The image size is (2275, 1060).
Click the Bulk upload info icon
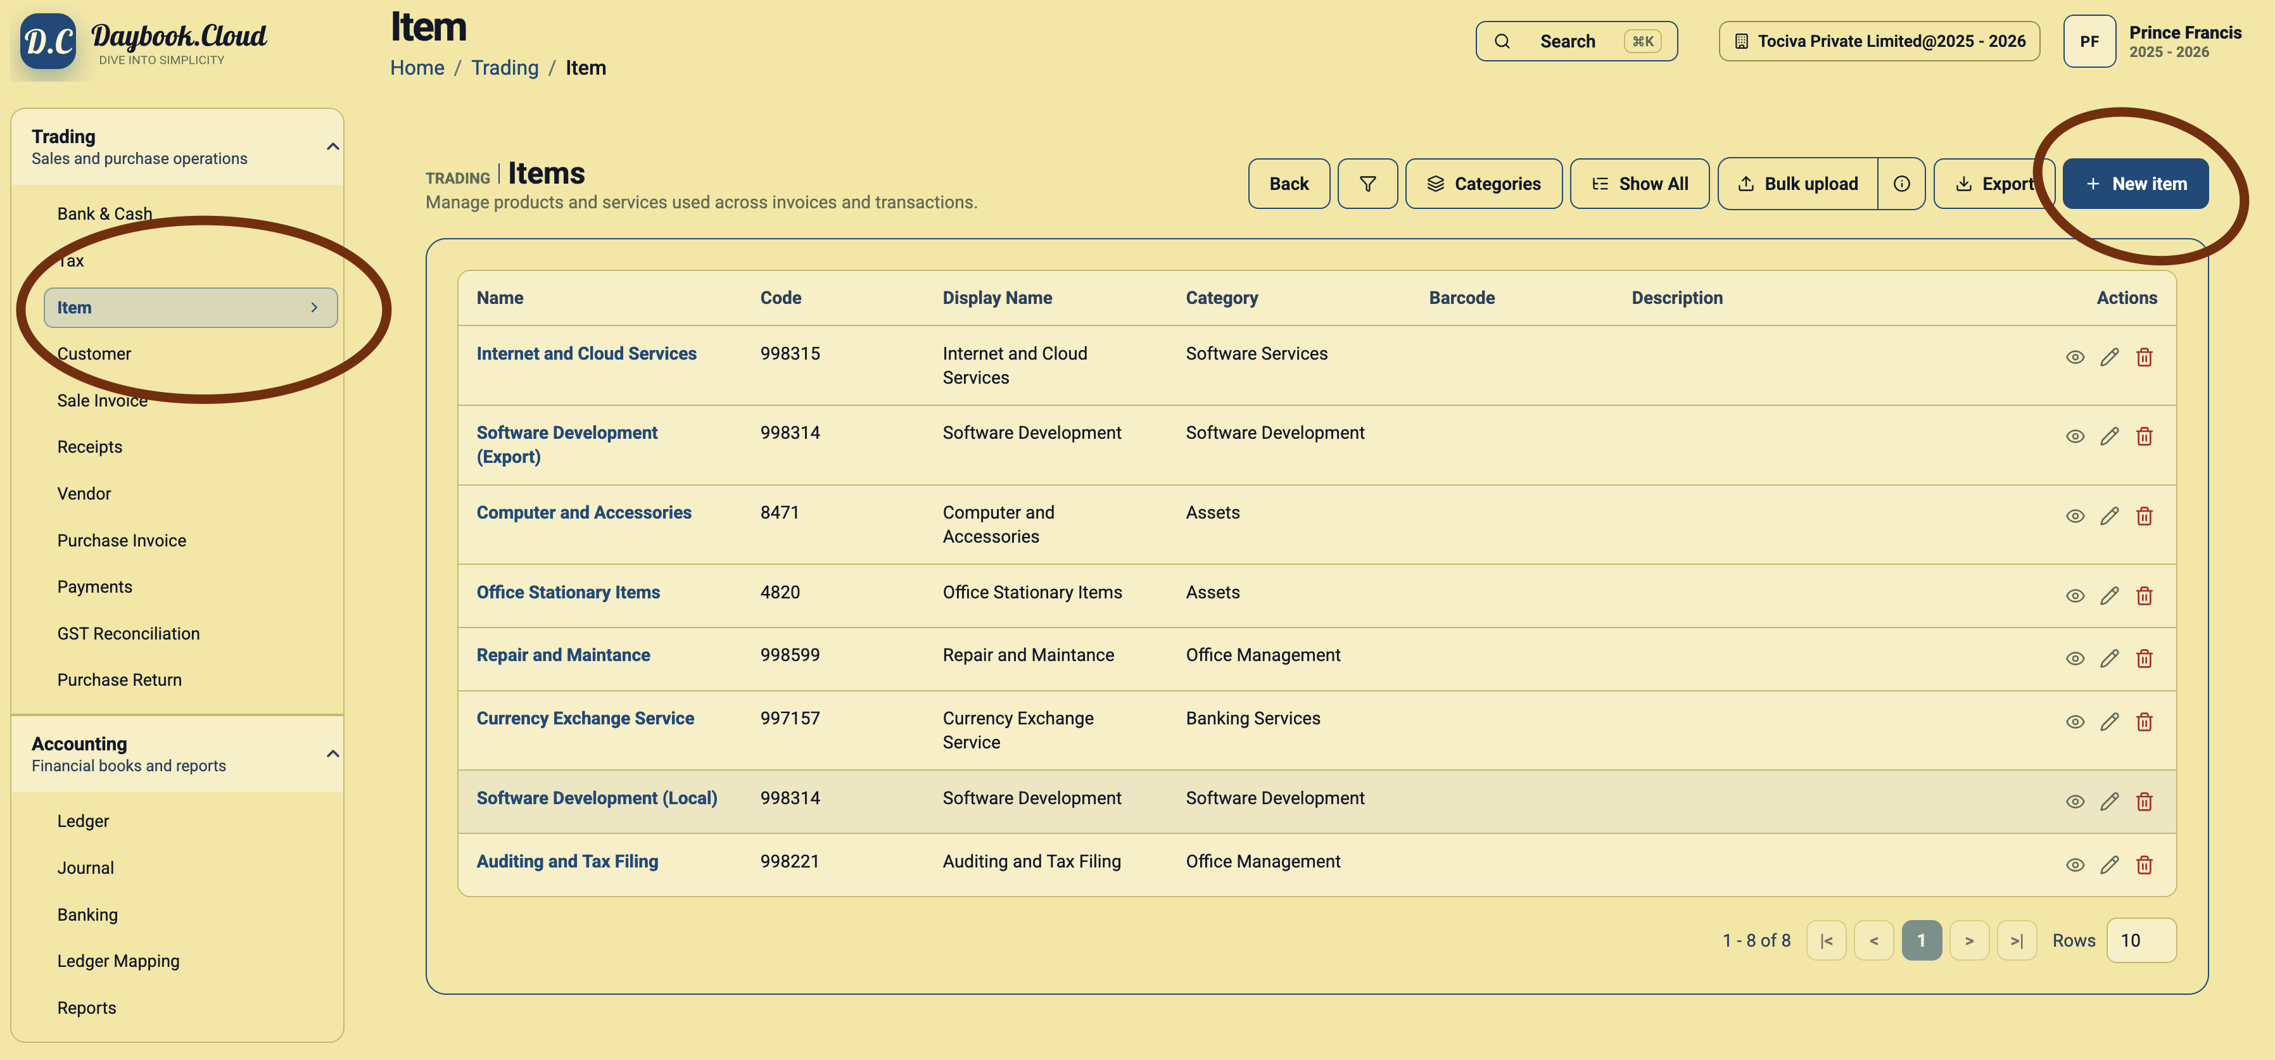1901,184
